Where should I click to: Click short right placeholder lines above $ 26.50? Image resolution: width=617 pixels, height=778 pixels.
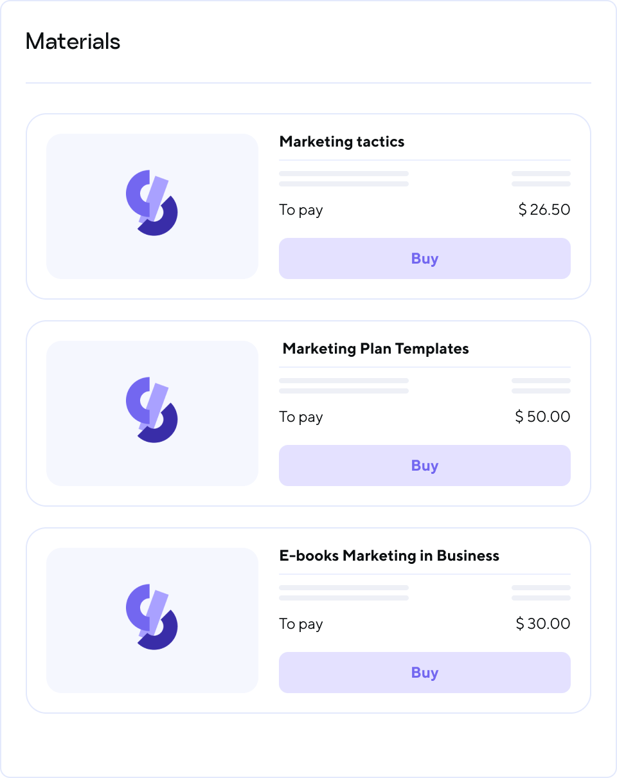[x=541, y=179]
